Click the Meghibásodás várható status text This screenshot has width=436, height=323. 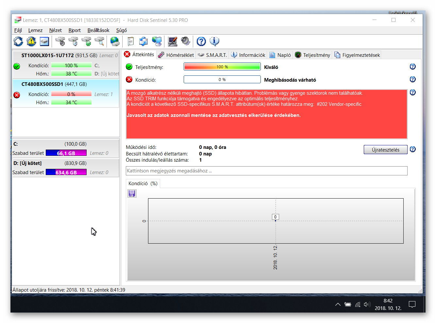290,80
